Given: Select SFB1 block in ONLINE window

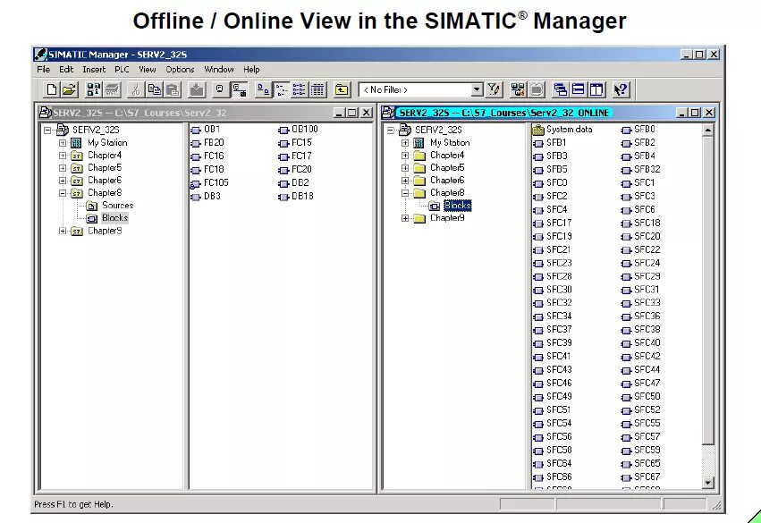Looking at the screenshot, I should tap(549, 143).
